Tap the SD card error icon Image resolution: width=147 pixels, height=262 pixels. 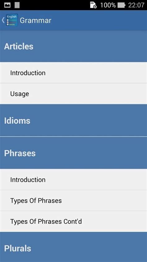click(93, 5)
